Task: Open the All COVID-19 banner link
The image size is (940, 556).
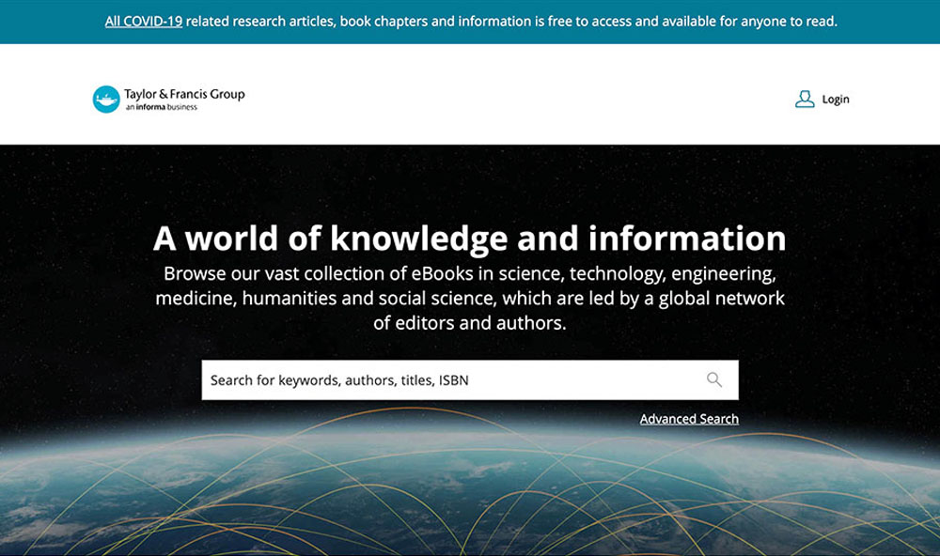Action: pyautogui.click(x=143, y=21)
